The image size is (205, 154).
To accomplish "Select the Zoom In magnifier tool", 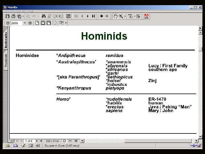I will click(121, 16).
